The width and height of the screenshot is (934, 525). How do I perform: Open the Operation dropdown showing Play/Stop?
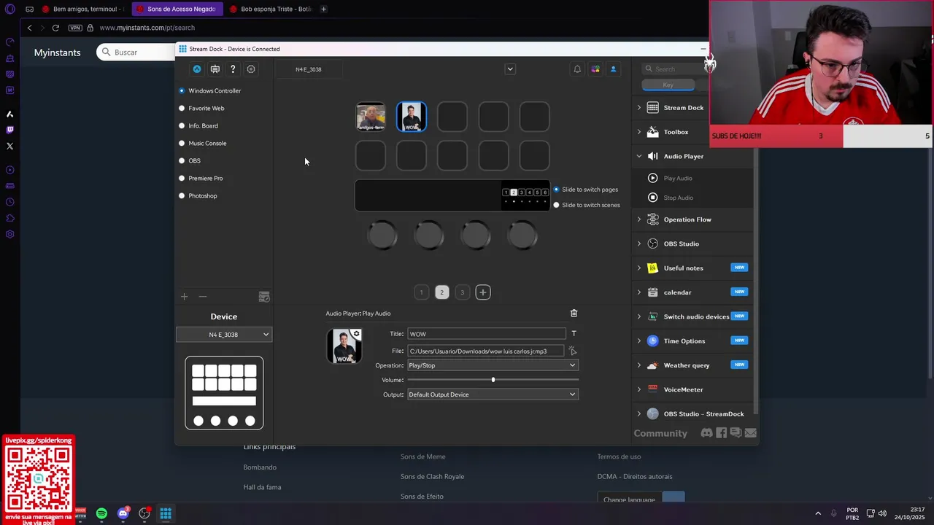[493, 365]
